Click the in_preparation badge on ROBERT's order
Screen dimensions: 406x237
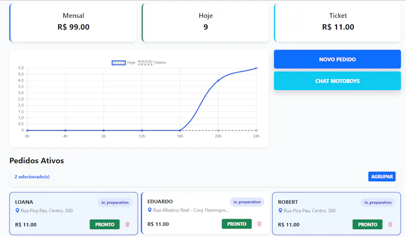pos(378,203)
